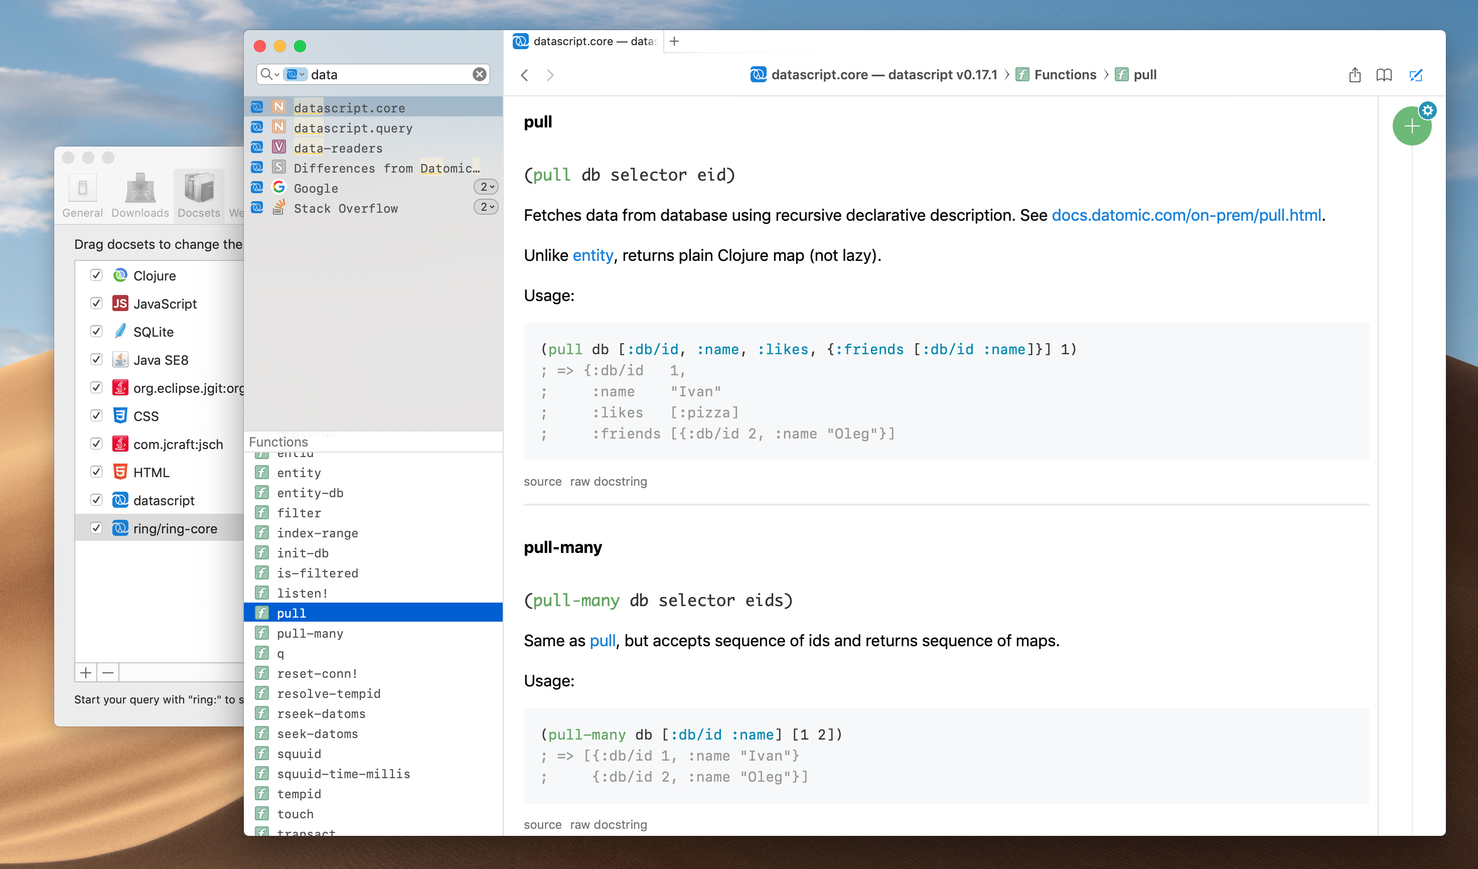Click the HTML5 shield icon
Image resolution: width=1478 pixels, height=869 pixels.
point(120,472)
